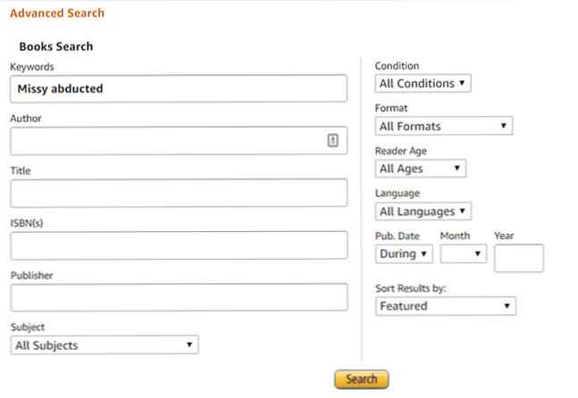This screenshot has height=398, width=578.
Task: Expand the All Conditions dropdown
Action: [423, 84]
